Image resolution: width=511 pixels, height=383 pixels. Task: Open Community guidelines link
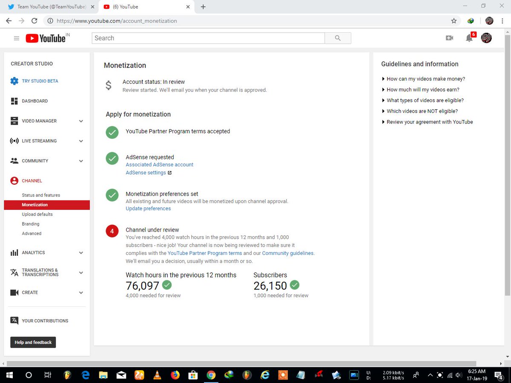(288, 253)
